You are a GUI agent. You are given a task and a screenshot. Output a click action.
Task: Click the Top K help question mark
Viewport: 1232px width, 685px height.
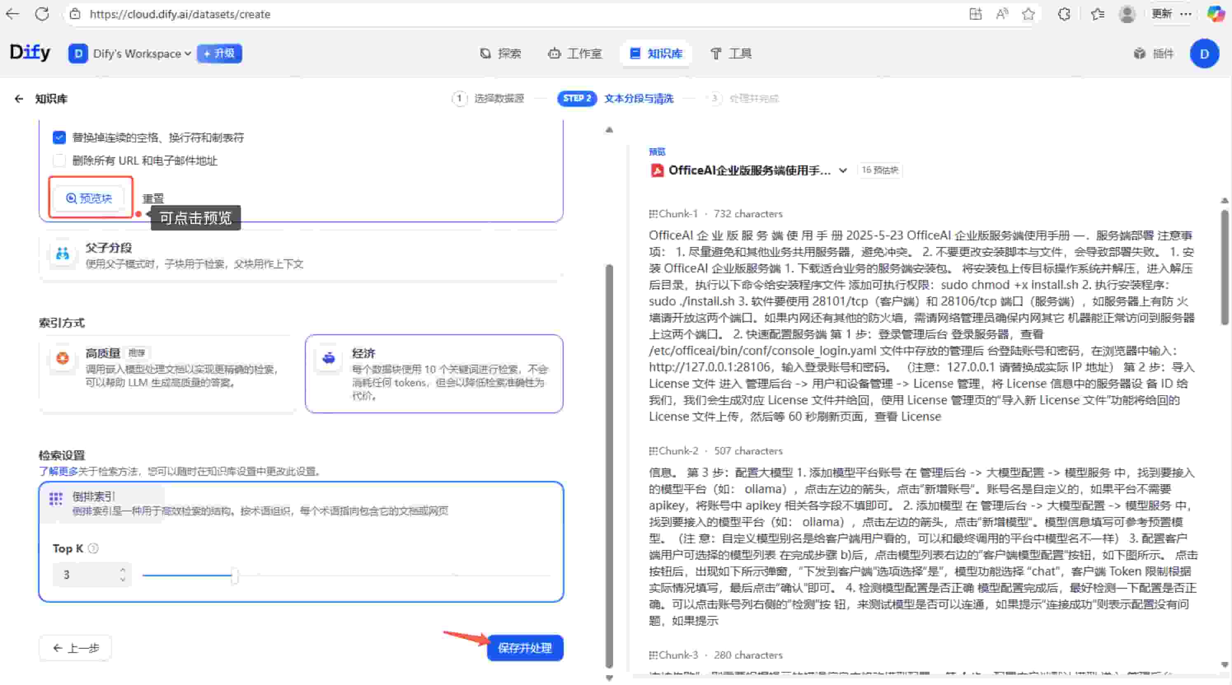tap(94, 548)
